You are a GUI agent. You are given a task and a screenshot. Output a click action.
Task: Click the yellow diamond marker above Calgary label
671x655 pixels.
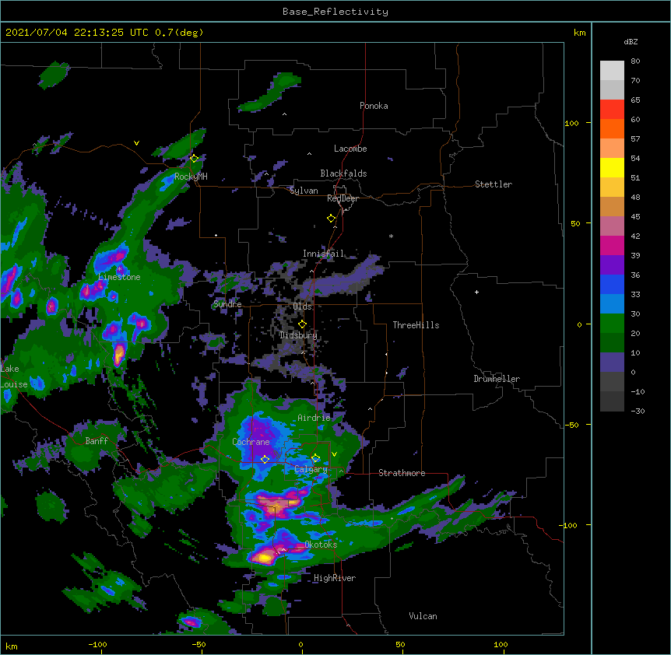coord(315,458)
